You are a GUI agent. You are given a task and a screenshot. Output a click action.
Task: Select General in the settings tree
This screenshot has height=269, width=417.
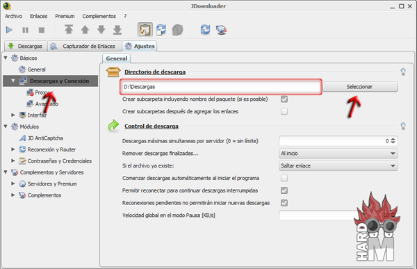click(36, 70)
